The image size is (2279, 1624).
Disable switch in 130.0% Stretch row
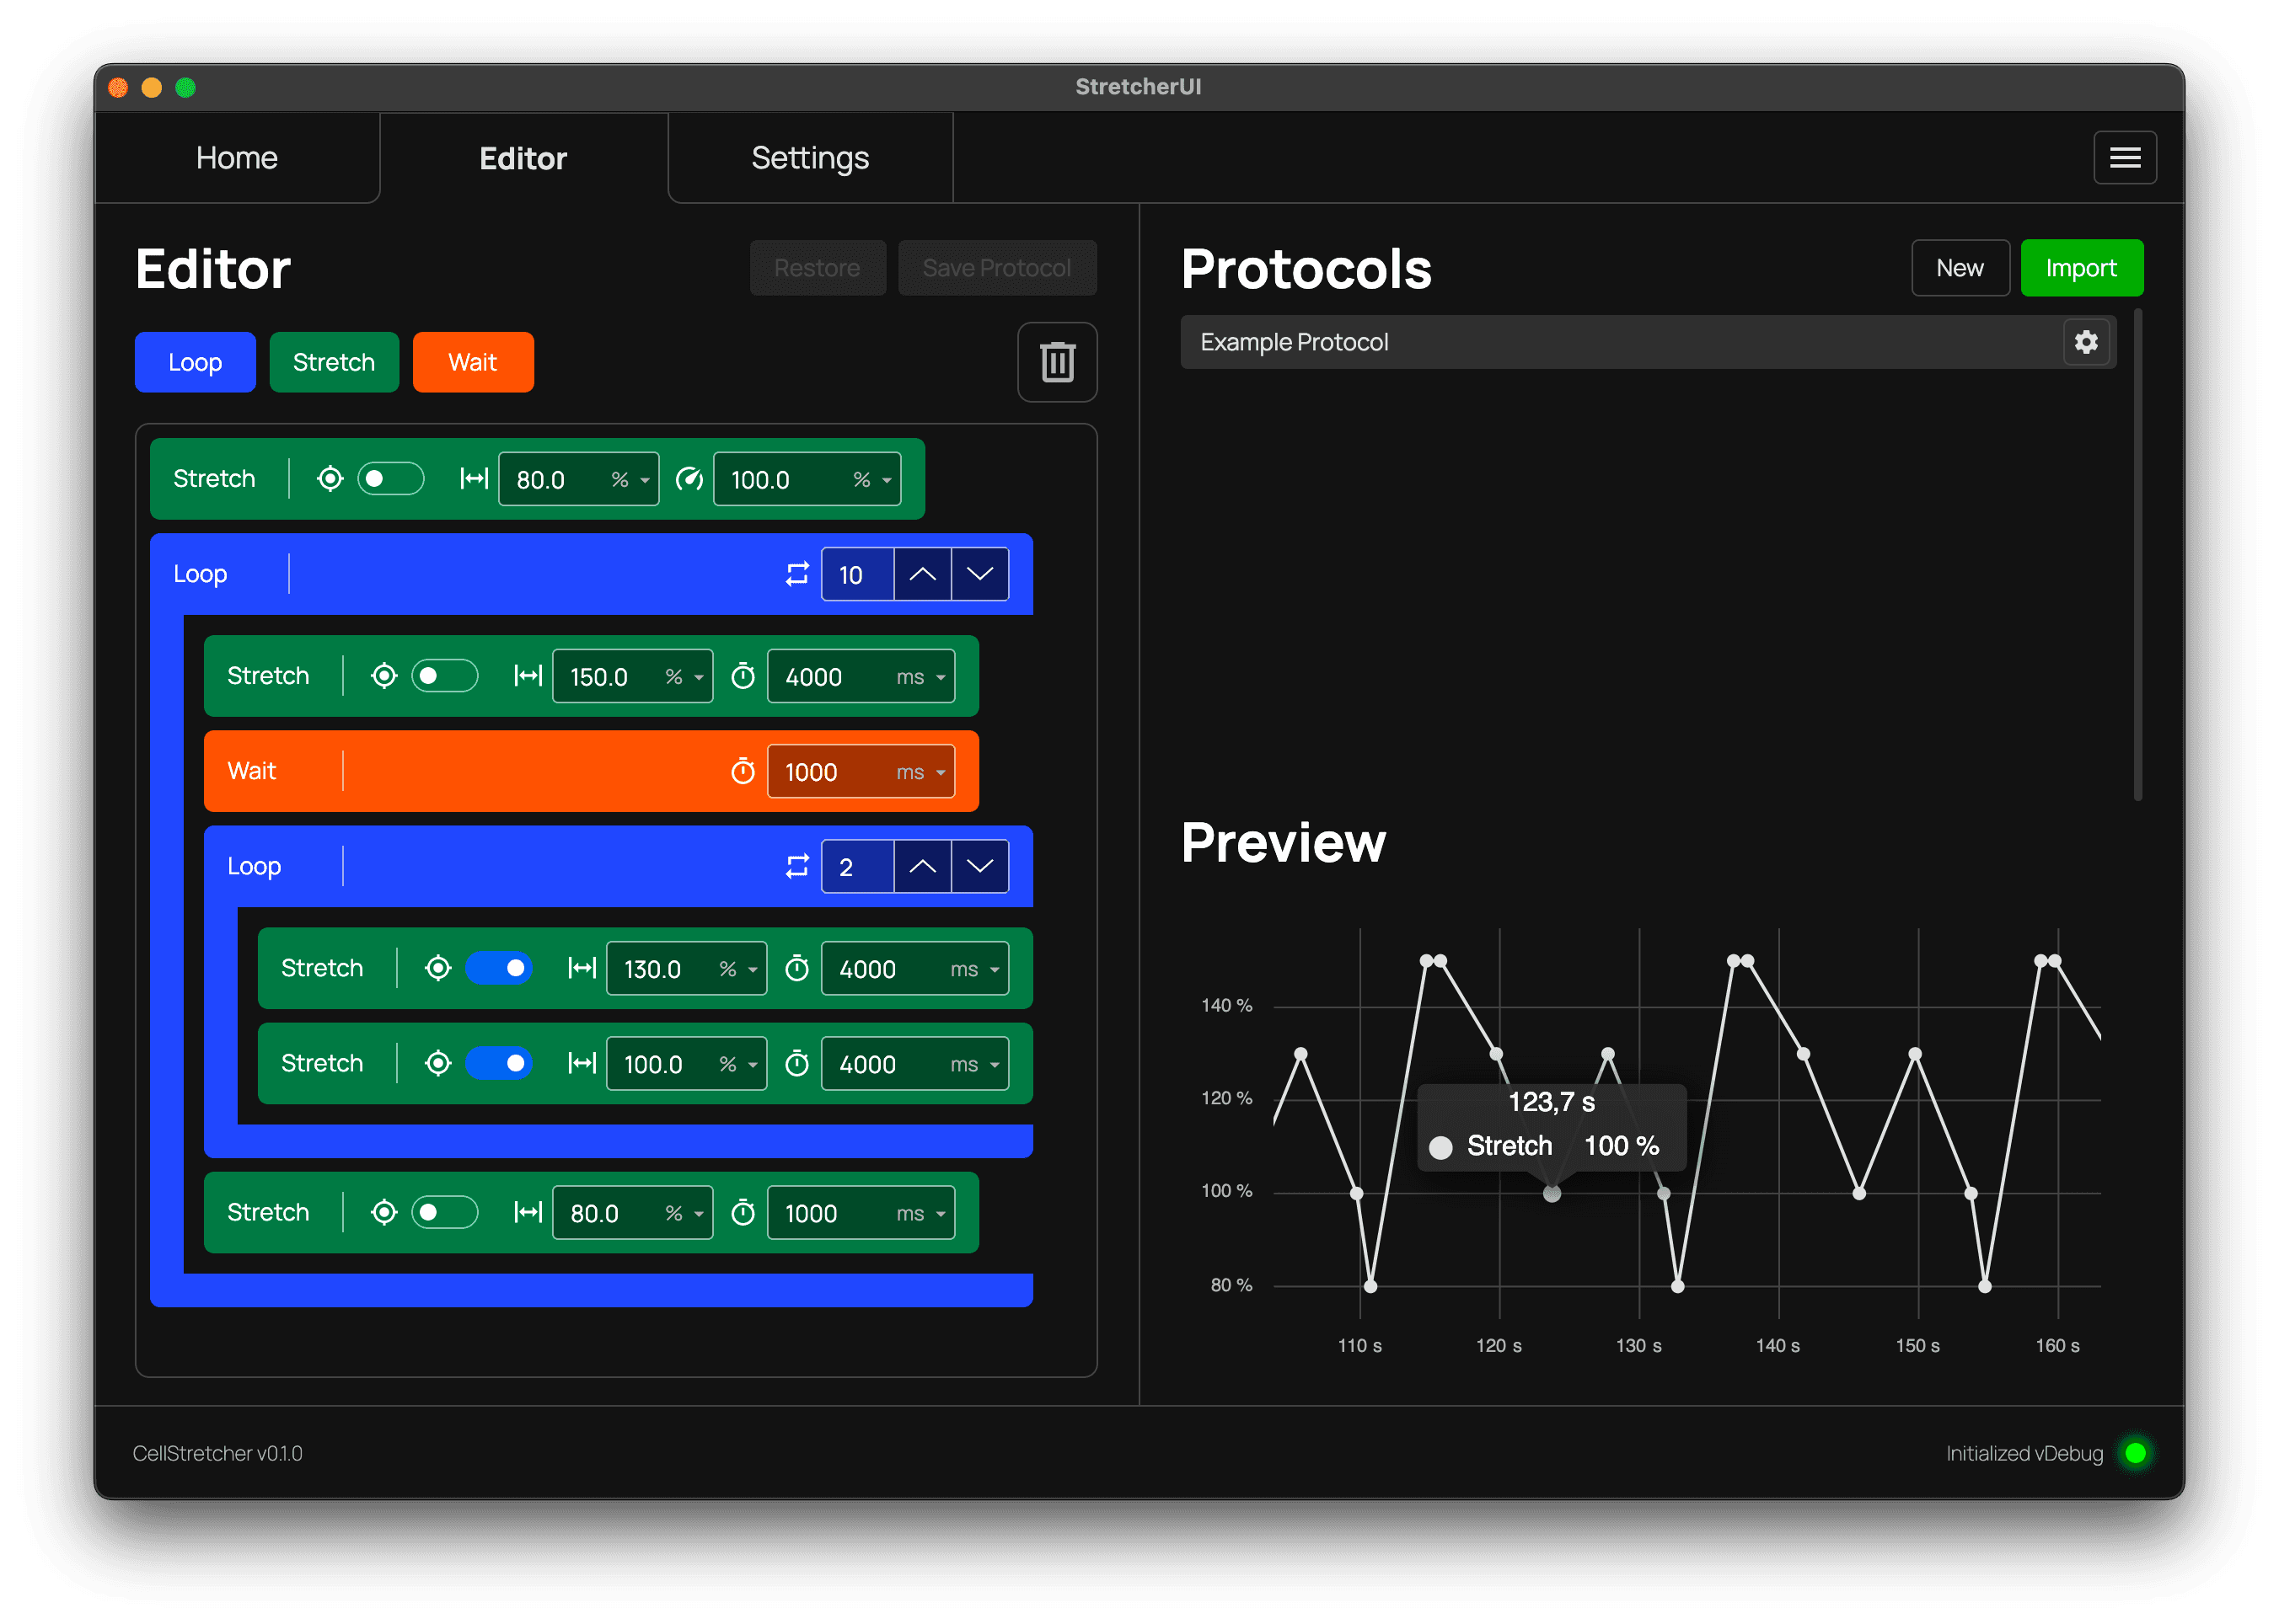coord(499,968)
